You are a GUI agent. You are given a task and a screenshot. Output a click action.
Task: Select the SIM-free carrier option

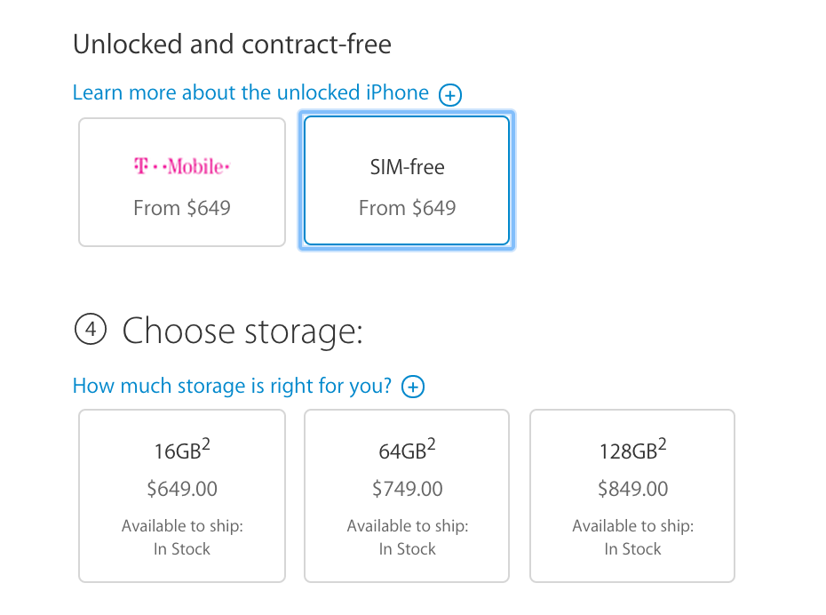pyautogui.click(x=407, y=182)
